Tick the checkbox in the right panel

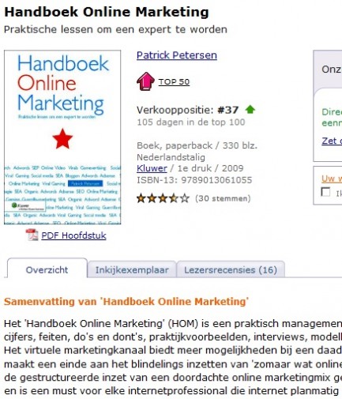325,192
